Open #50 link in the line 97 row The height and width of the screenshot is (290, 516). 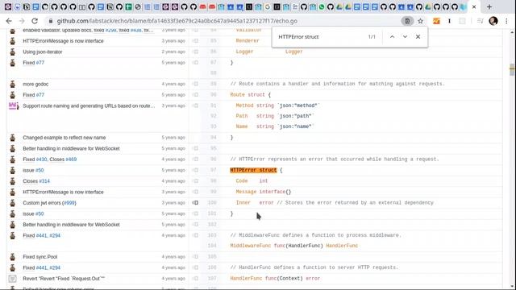click(40, 170)
